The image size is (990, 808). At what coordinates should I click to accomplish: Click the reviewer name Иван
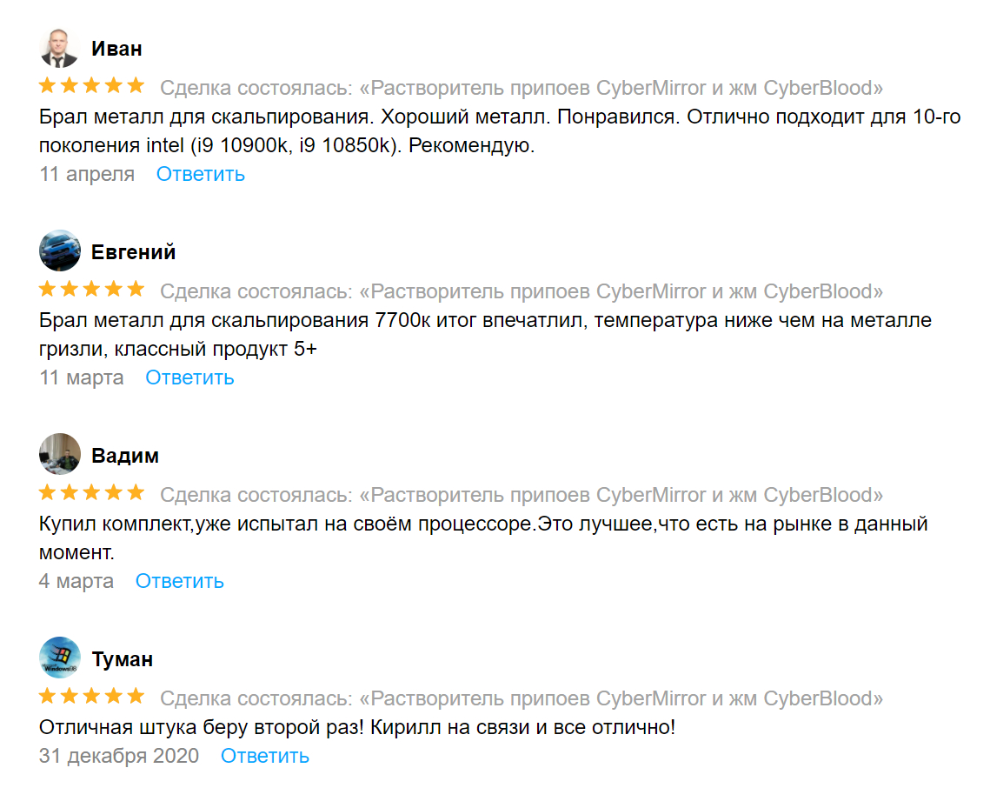pyautogui.click(x=116, y=49)
